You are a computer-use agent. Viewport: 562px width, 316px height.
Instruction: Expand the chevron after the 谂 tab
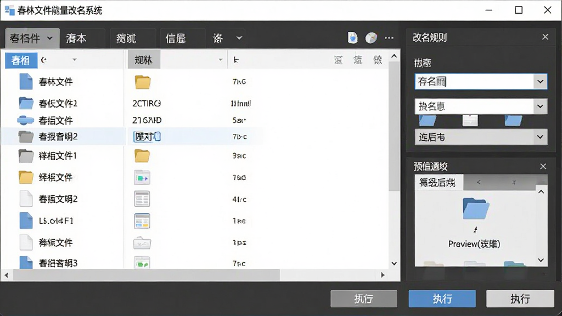coord(239,38)
